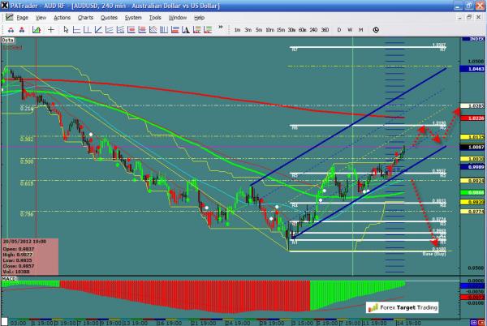Click the MACD panel label
This screenshot has width=487, height=326.
[x=10, y=279]
